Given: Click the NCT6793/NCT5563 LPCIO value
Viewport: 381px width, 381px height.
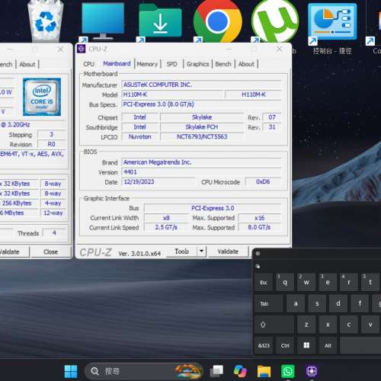Looking at the screenshot, I should tap(202, 136).
